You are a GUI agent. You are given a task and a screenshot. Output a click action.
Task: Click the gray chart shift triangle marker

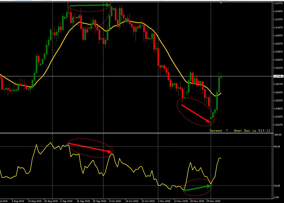(221, 3)
